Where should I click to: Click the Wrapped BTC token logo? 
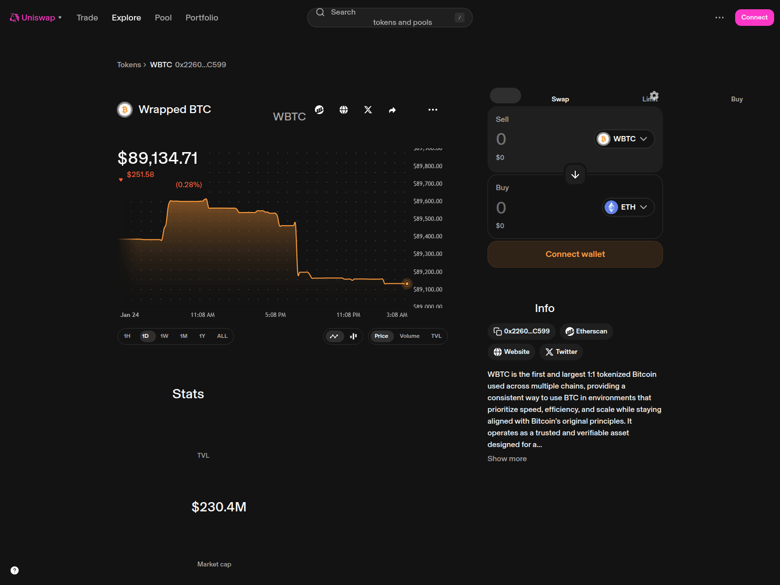tap(125, 110)
